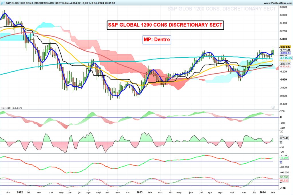The image size is (293, 195).
Task: Click the '3 días' timeframe in the title bar
Action: [66, 3]
